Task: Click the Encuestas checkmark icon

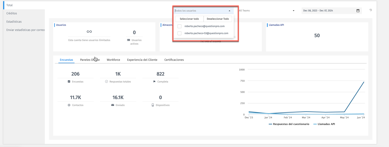Action: coord(69,82)
